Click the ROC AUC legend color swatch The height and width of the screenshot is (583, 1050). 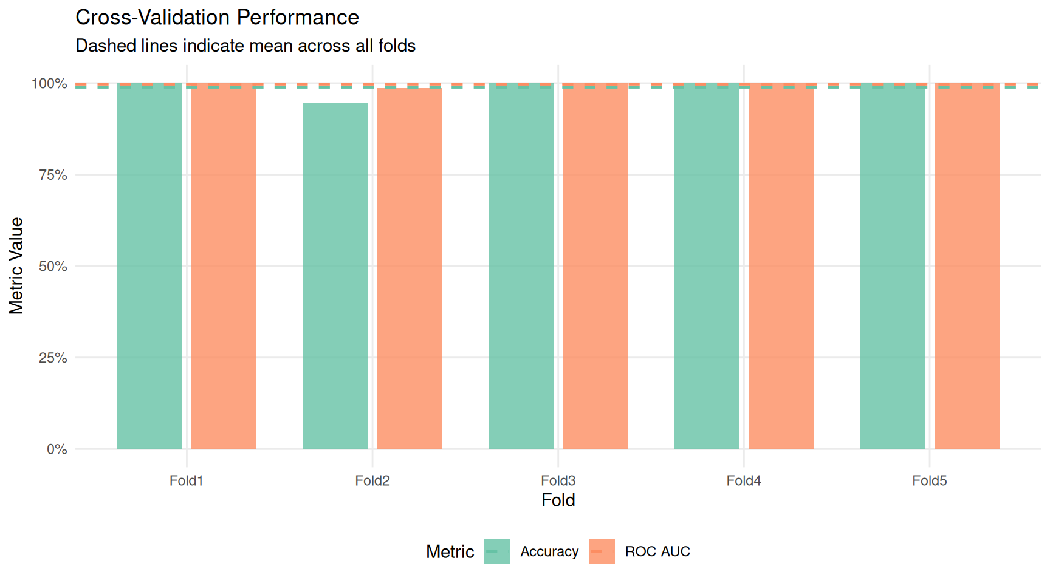pyautogui.click(x=602, y=551)
